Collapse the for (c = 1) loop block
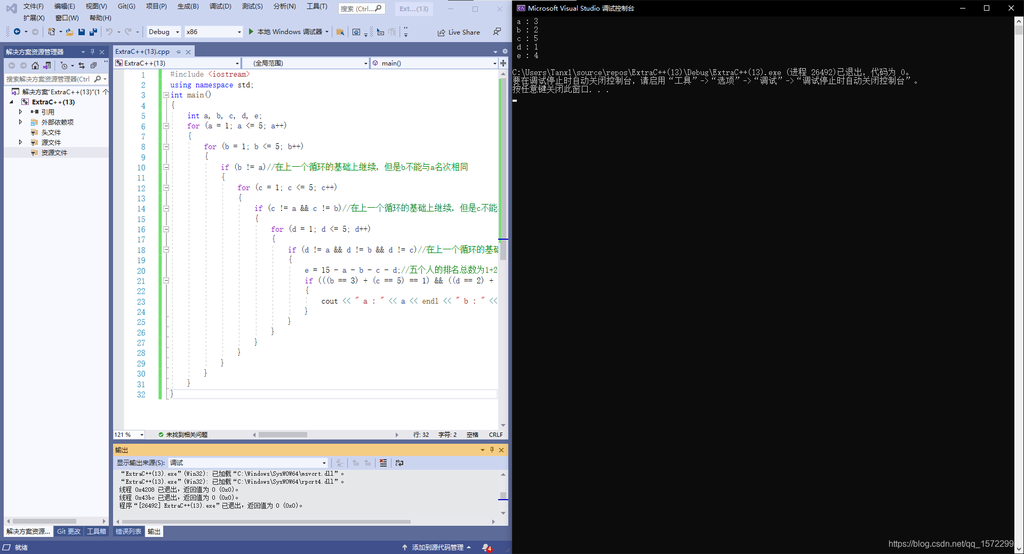 click(166, 188)
